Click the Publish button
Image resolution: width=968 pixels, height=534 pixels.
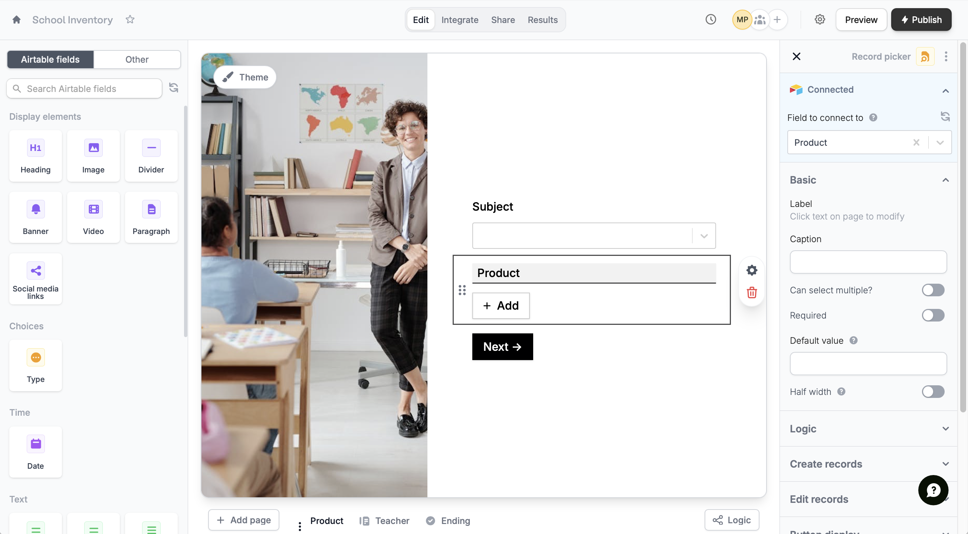tap(921, 20)
